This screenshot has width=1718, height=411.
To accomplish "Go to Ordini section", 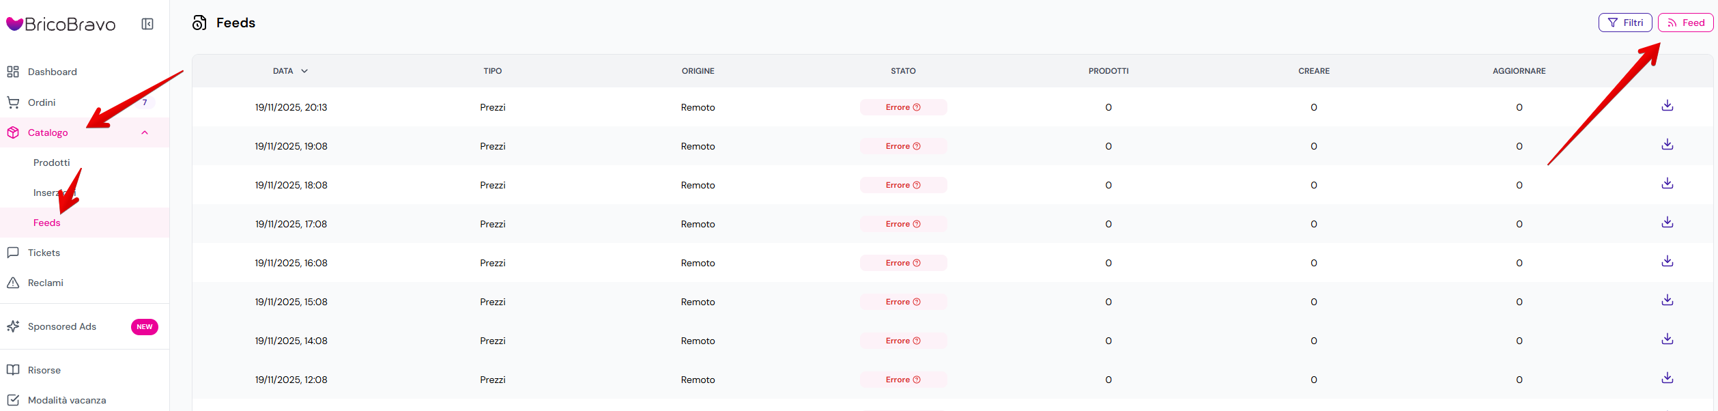I will point(42,102).
